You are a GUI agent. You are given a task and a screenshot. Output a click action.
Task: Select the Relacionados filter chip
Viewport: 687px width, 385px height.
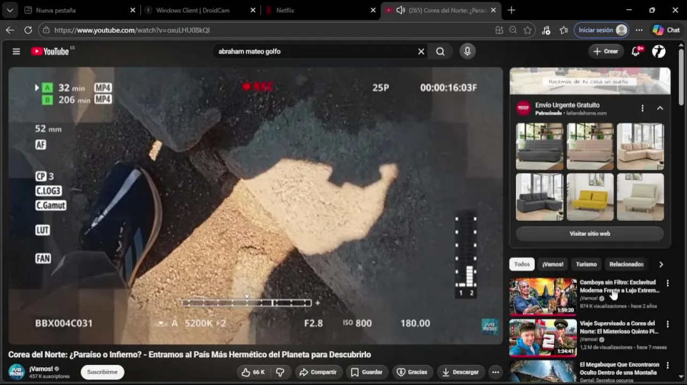click(627, 264)
